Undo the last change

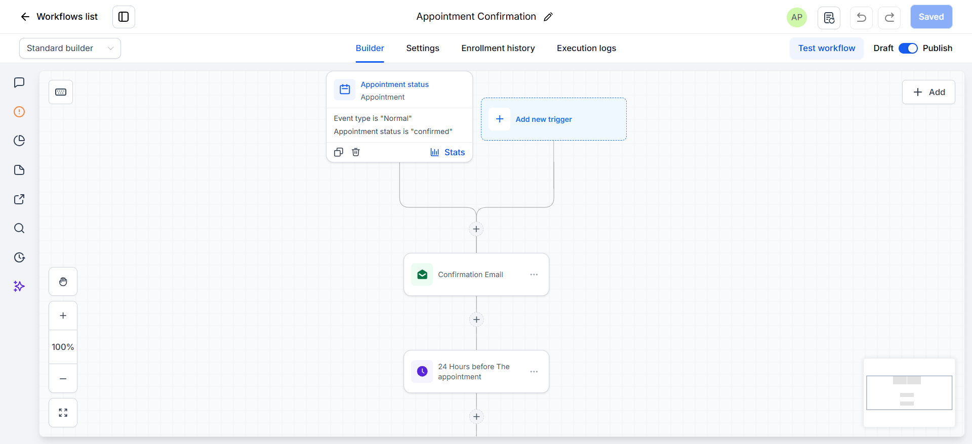pos(861,18)
